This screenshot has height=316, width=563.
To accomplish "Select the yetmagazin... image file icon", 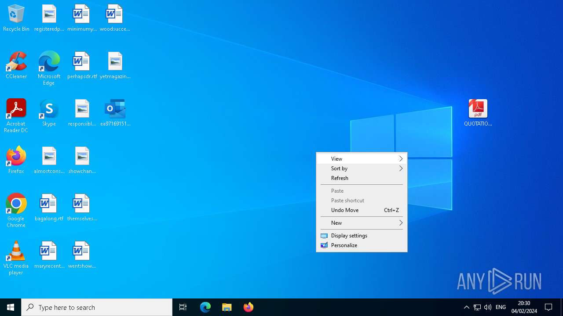I will 115,66.
